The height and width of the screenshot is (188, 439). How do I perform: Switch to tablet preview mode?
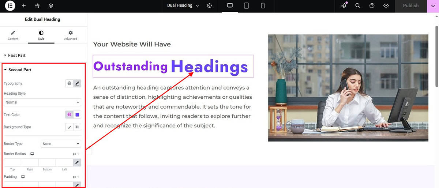(246, 6)
